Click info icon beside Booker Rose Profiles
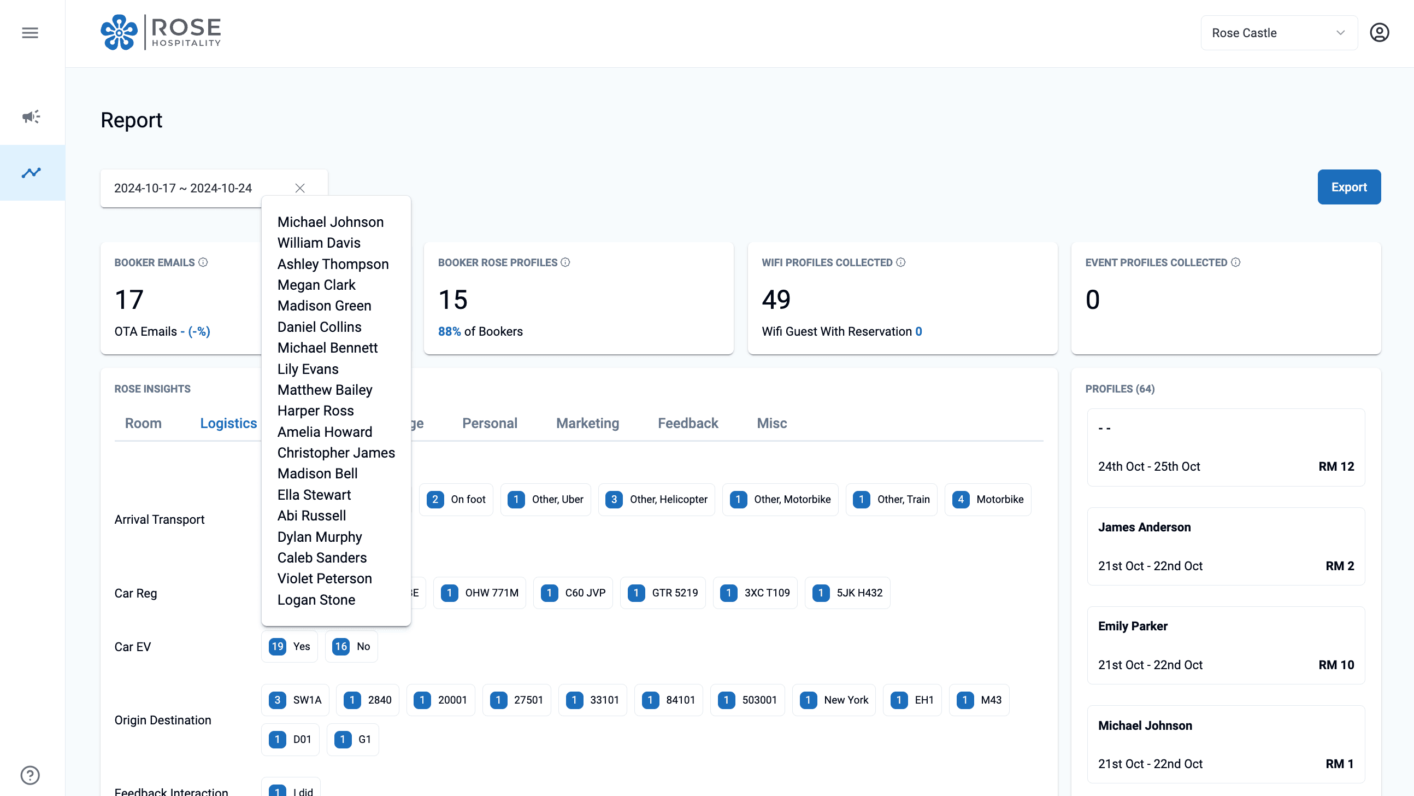The width and height of the screenshot is (1414, 796). [x=565, y=262]
